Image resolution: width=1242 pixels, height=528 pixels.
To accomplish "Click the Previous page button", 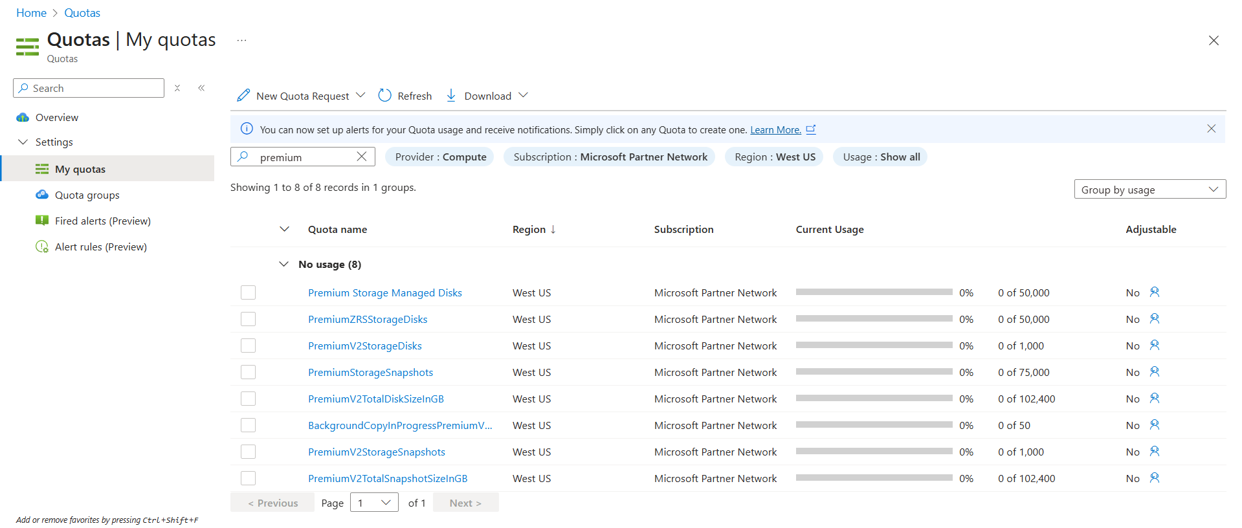I will (272, 503).
